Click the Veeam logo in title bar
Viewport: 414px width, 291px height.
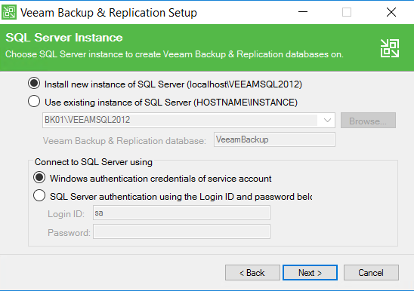point(9,12)
